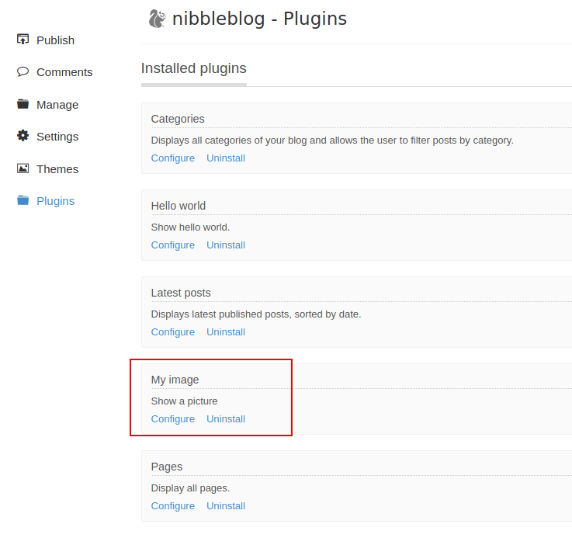Click 'Displays latest published posts' description
This screenshot has height=538, width=572.
[256, 314]
